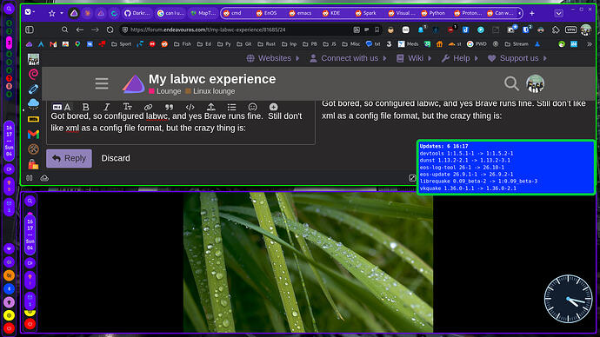Open the Meds bookmark
The width and height of the screenshot is (600, 337).
click(409, 44)
